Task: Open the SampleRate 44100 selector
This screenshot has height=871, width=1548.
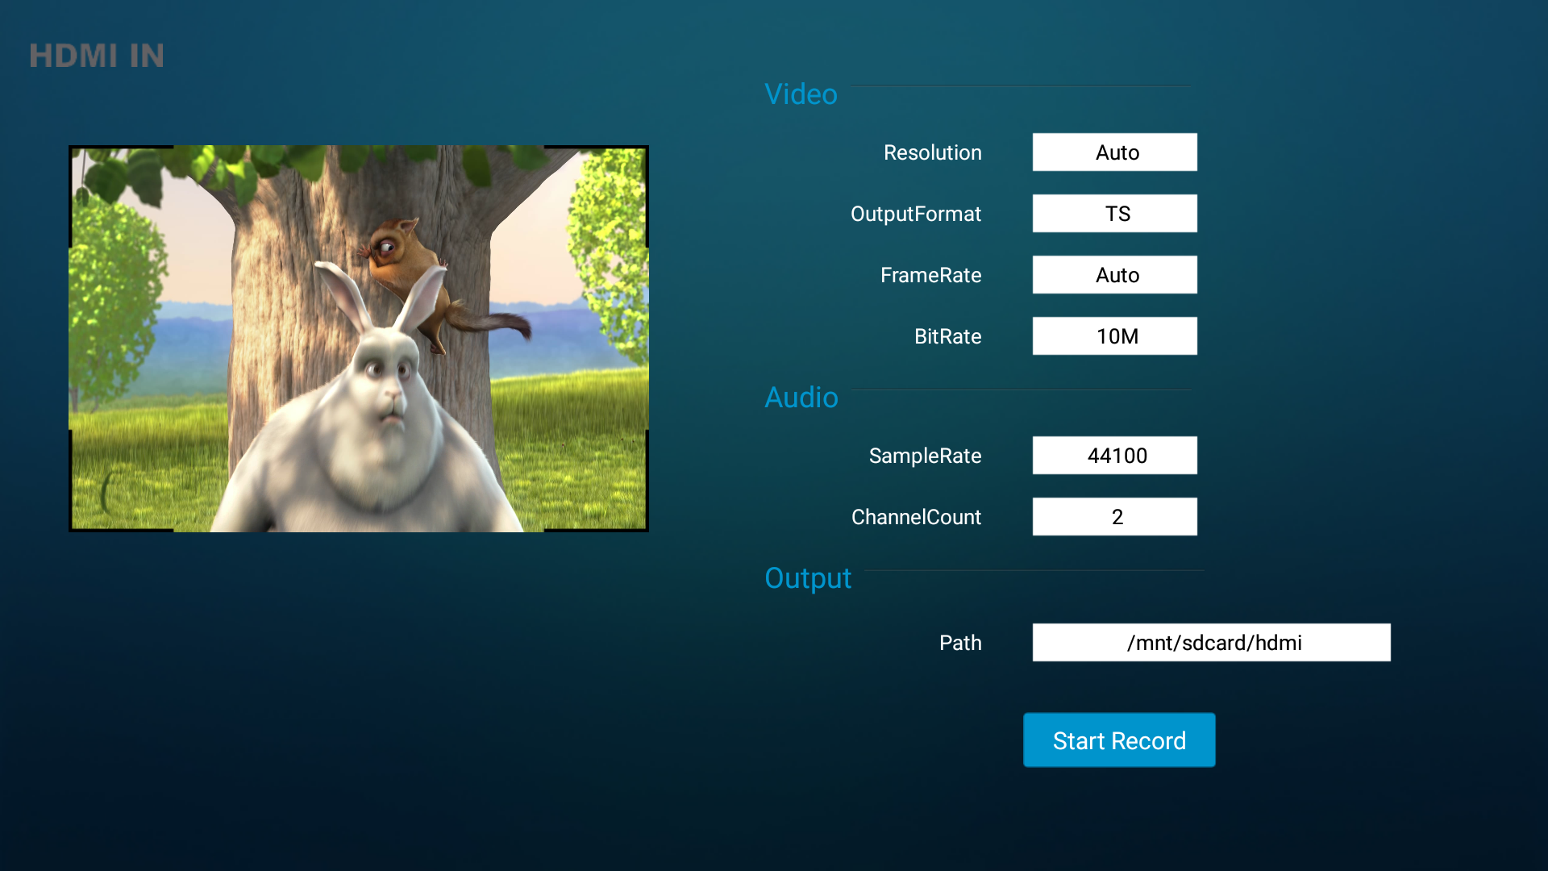Action: 1114,456
